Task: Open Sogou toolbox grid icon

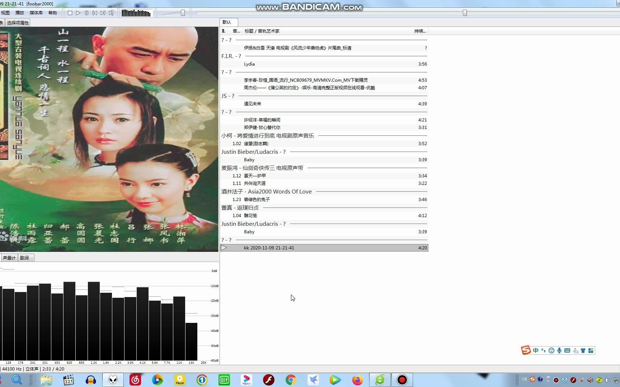Action: (x=591, y=350)
